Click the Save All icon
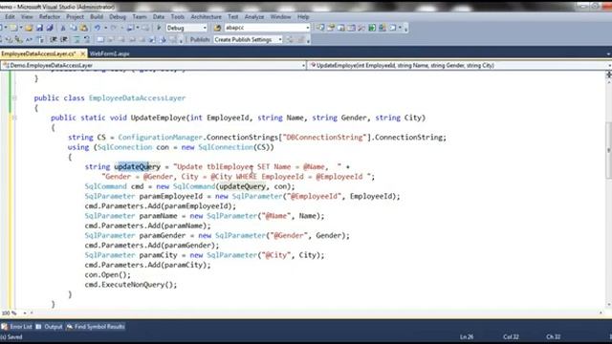 point(50,28)
